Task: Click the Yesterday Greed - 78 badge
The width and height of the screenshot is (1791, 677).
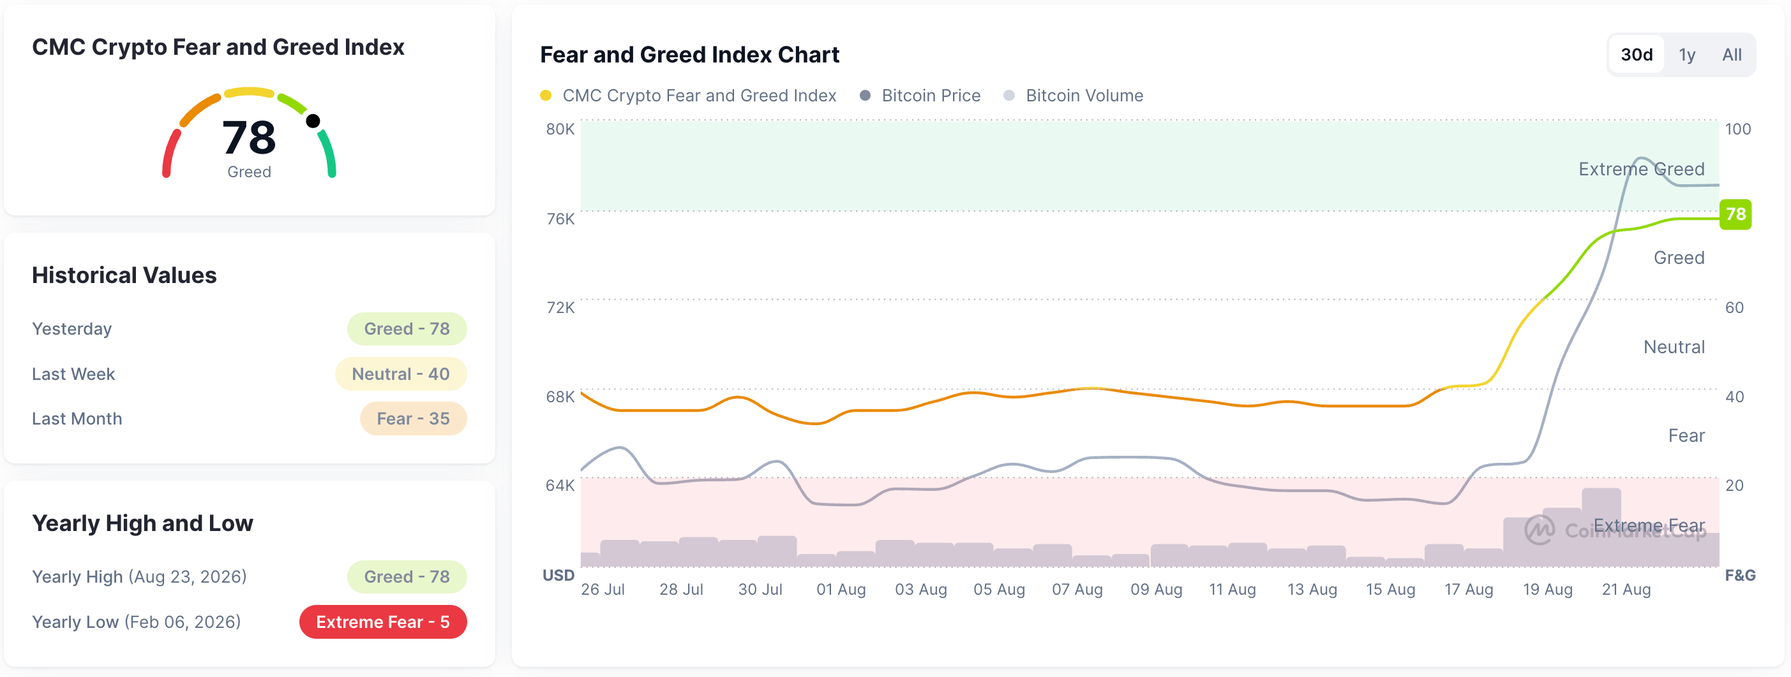Action: tap(407, 328)
